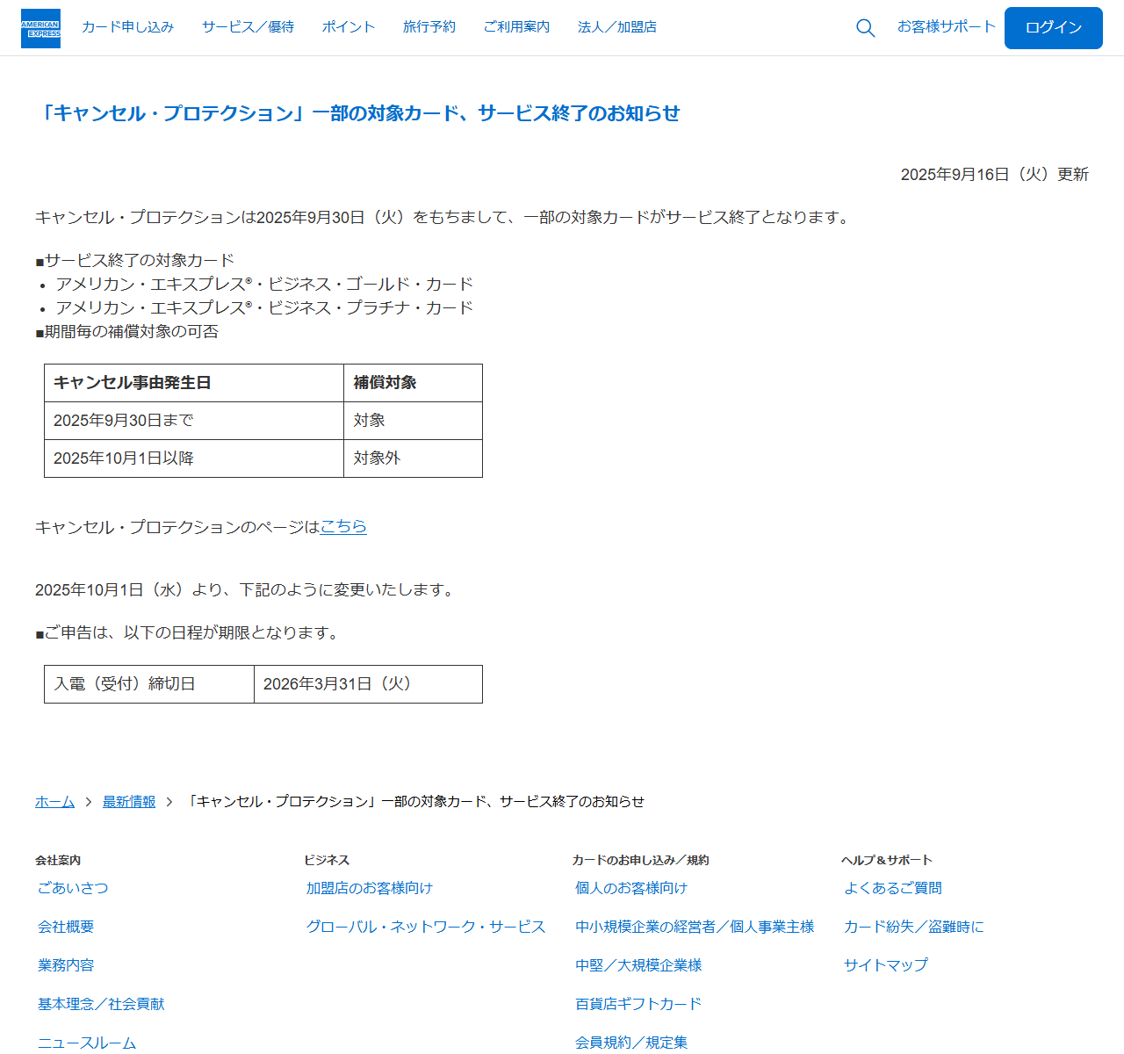Open the 百貨店ギフトカード link
The image size is (1124, 1054).
tap(638, 1004)
